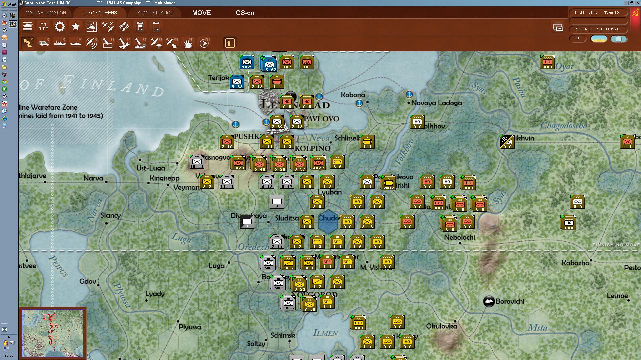Select Soviet unit 1=1 at Schlisselburg
Image resolution: width=641 pixels, height=360 pixels.
(x=367, y=142)
